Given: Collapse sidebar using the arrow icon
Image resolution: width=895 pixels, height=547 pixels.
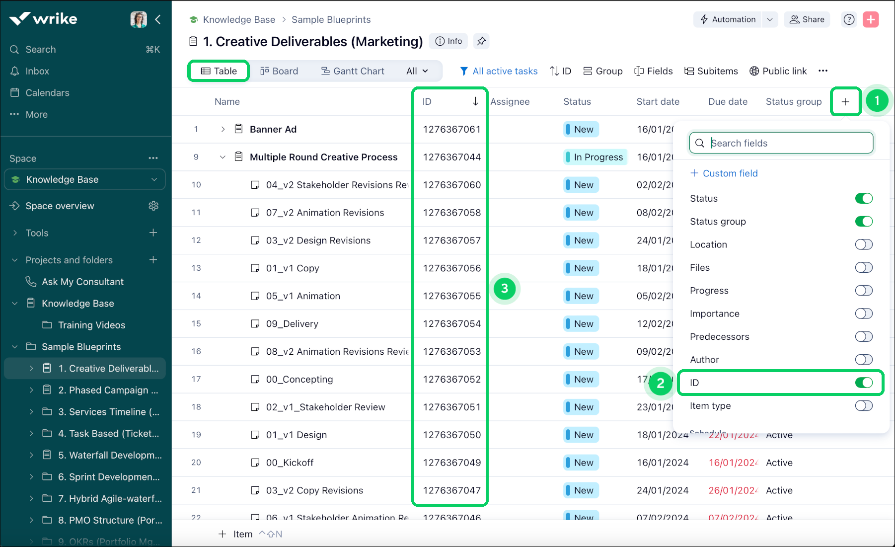Looking at the screenshot, I should (x=158, y=19).
